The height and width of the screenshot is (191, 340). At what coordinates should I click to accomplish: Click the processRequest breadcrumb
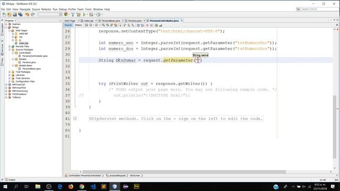tap(117, 176)
